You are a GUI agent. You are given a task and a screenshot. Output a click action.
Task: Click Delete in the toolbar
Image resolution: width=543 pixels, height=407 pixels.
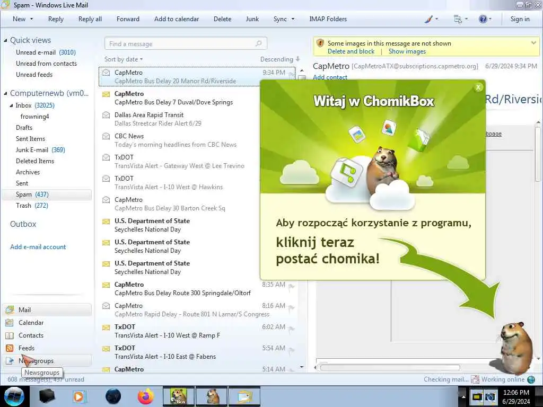222,19
